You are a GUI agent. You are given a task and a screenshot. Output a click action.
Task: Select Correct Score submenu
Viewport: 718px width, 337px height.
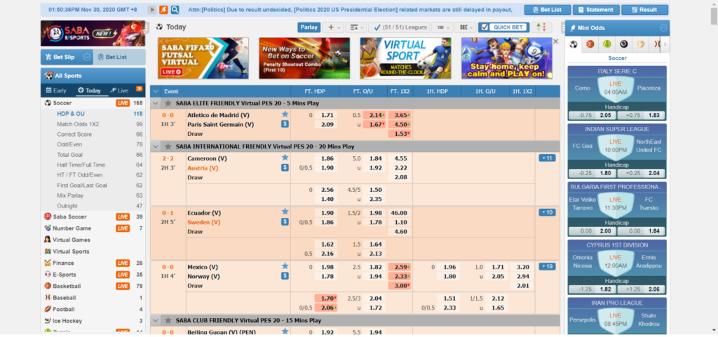click(x=74, y=135)
